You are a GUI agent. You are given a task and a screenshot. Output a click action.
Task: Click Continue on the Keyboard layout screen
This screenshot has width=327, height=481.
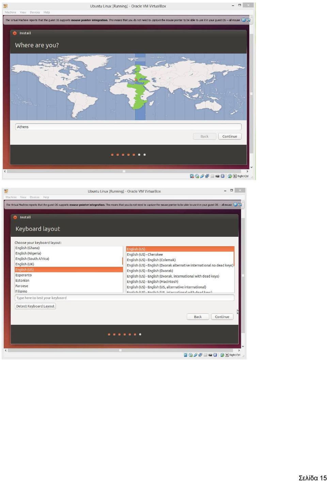click(x=222, y=317)
